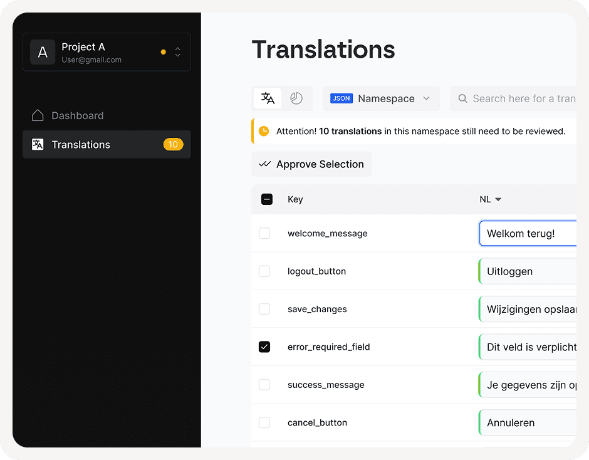Toggle the select-all header checkbox

pyautogui.click(x=267, y=199)
